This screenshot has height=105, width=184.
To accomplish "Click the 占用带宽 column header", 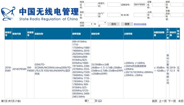I will [x=139, y=34].
